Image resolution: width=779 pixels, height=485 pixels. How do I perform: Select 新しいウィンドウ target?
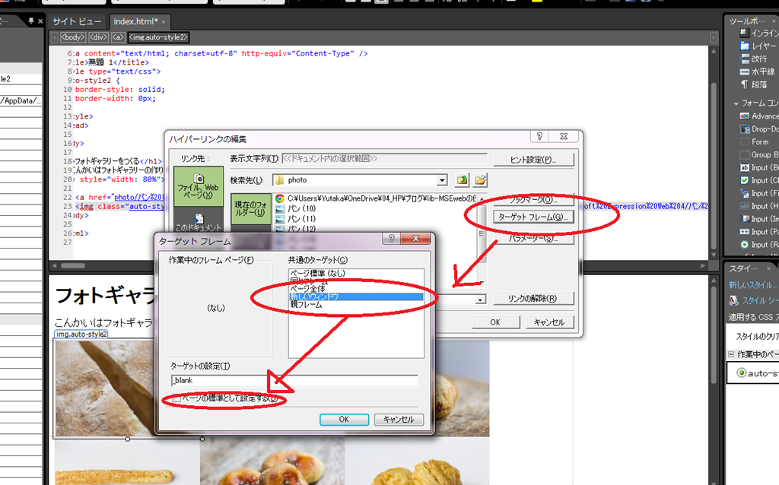click(x=356, y=296)
